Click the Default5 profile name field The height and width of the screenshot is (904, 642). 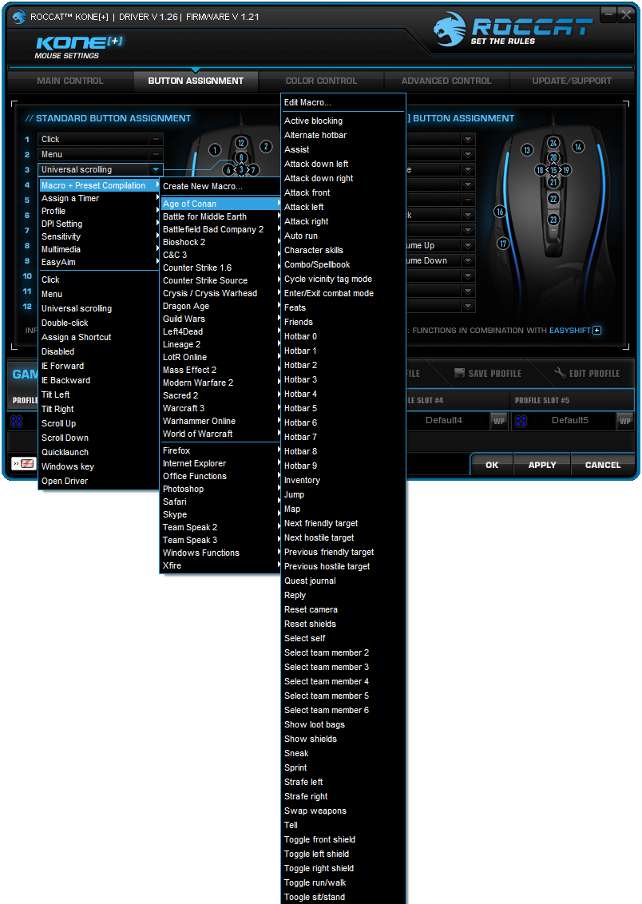click(x=569, y=420)
